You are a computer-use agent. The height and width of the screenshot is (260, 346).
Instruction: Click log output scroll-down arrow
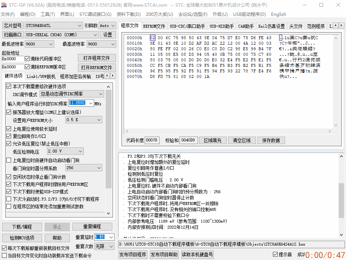pyautogui.click(x=341, y=235)
